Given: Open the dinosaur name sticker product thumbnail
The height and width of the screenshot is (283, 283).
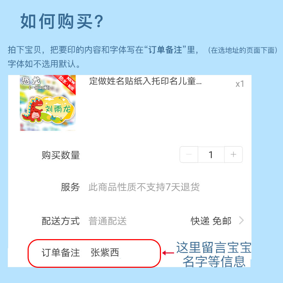Looking at the screenshot, I should pos(48,103).
